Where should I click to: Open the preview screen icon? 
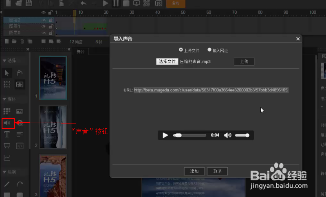(x=137, y=3)
